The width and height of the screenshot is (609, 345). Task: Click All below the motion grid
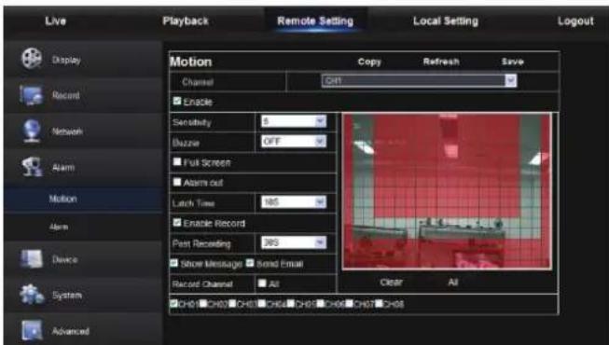453,283
